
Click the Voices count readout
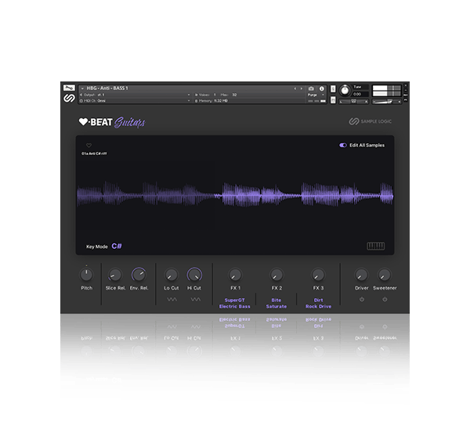click(x=205, y=95)
